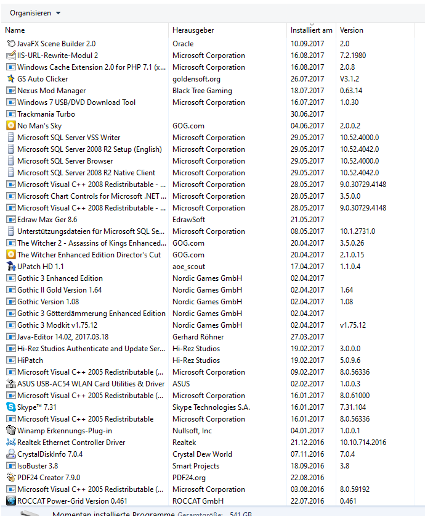The height and width of the screenshot is (516, 425).
Task: Click install date 10.09.2017
Action: pos(307,43)
